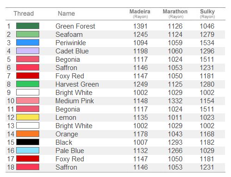Viewport: 231px width, 177px height.
Task: Click the Harvest Green swatch
Action: (x=28, y=84)
